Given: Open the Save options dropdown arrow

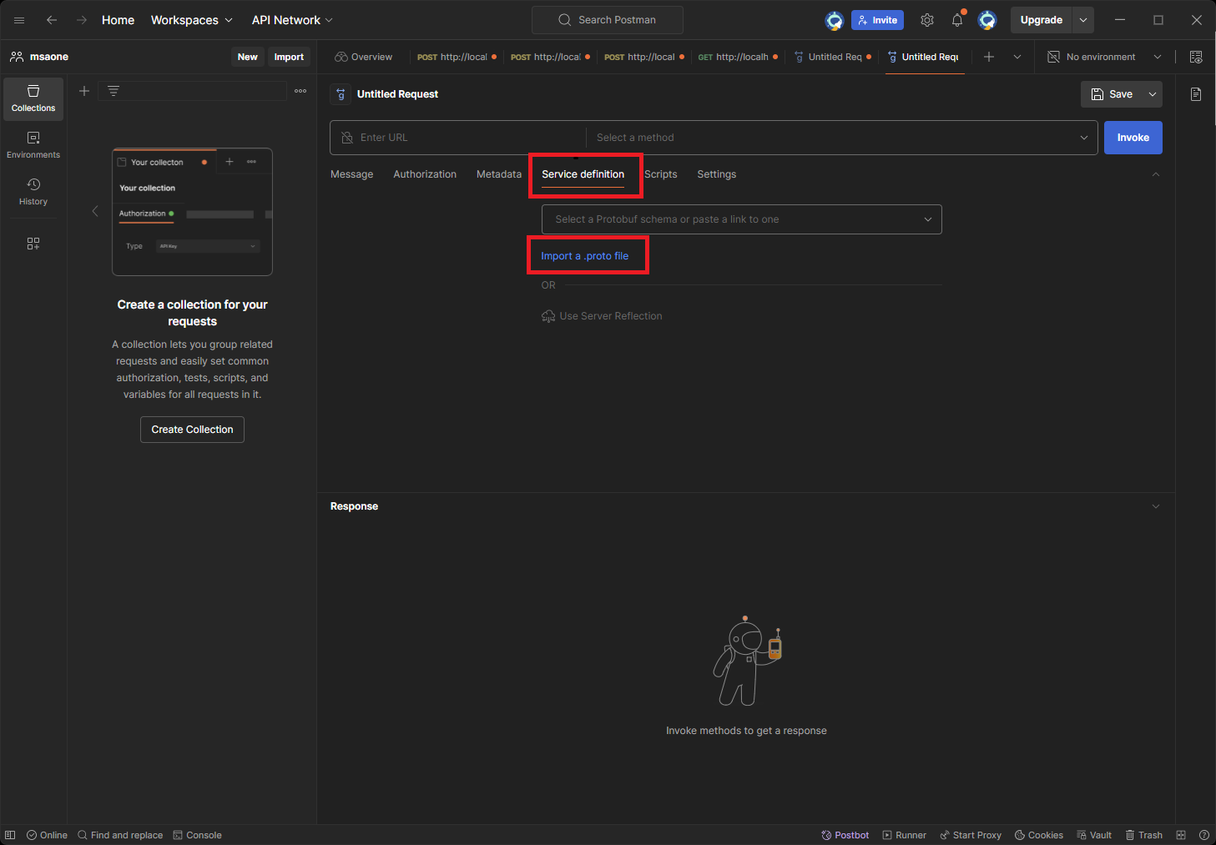Looking at the screenshot, I should tap(1153, 94).
